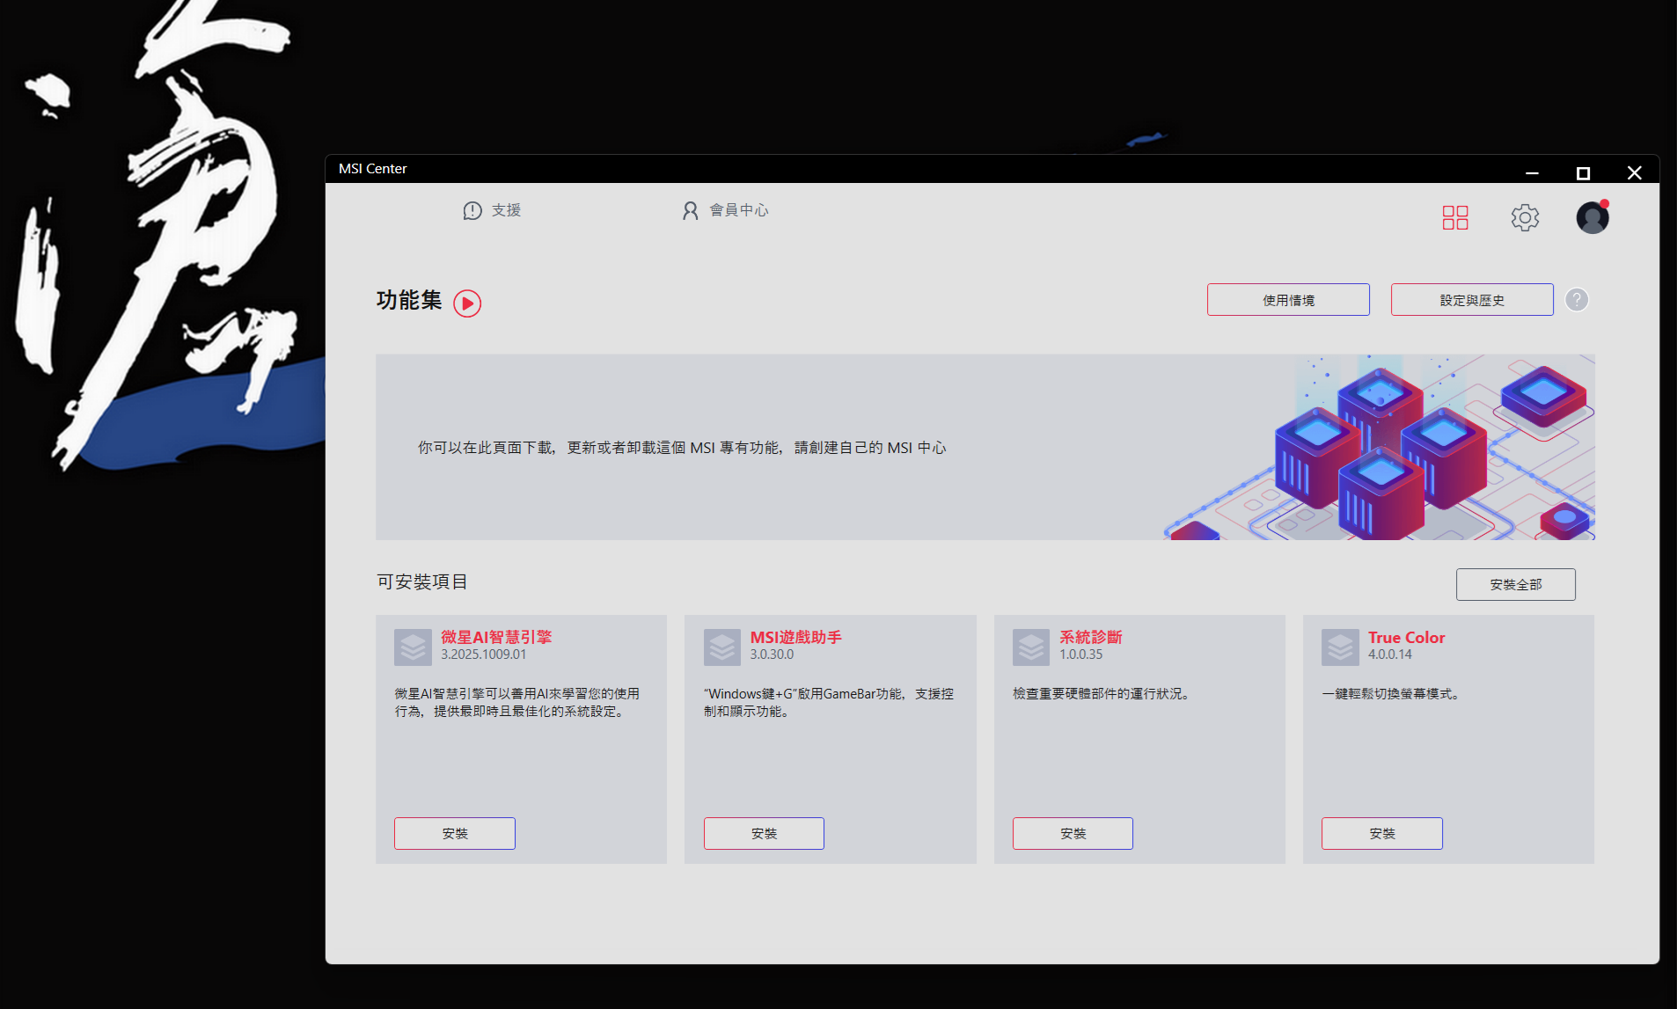Click version text 3.0.30.0
1677x1009 pixels.
[772, 654]
